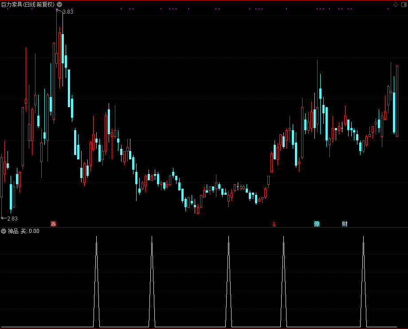Click the 神品 indicator name label
408x329 pixels.
tap(13, 231)
